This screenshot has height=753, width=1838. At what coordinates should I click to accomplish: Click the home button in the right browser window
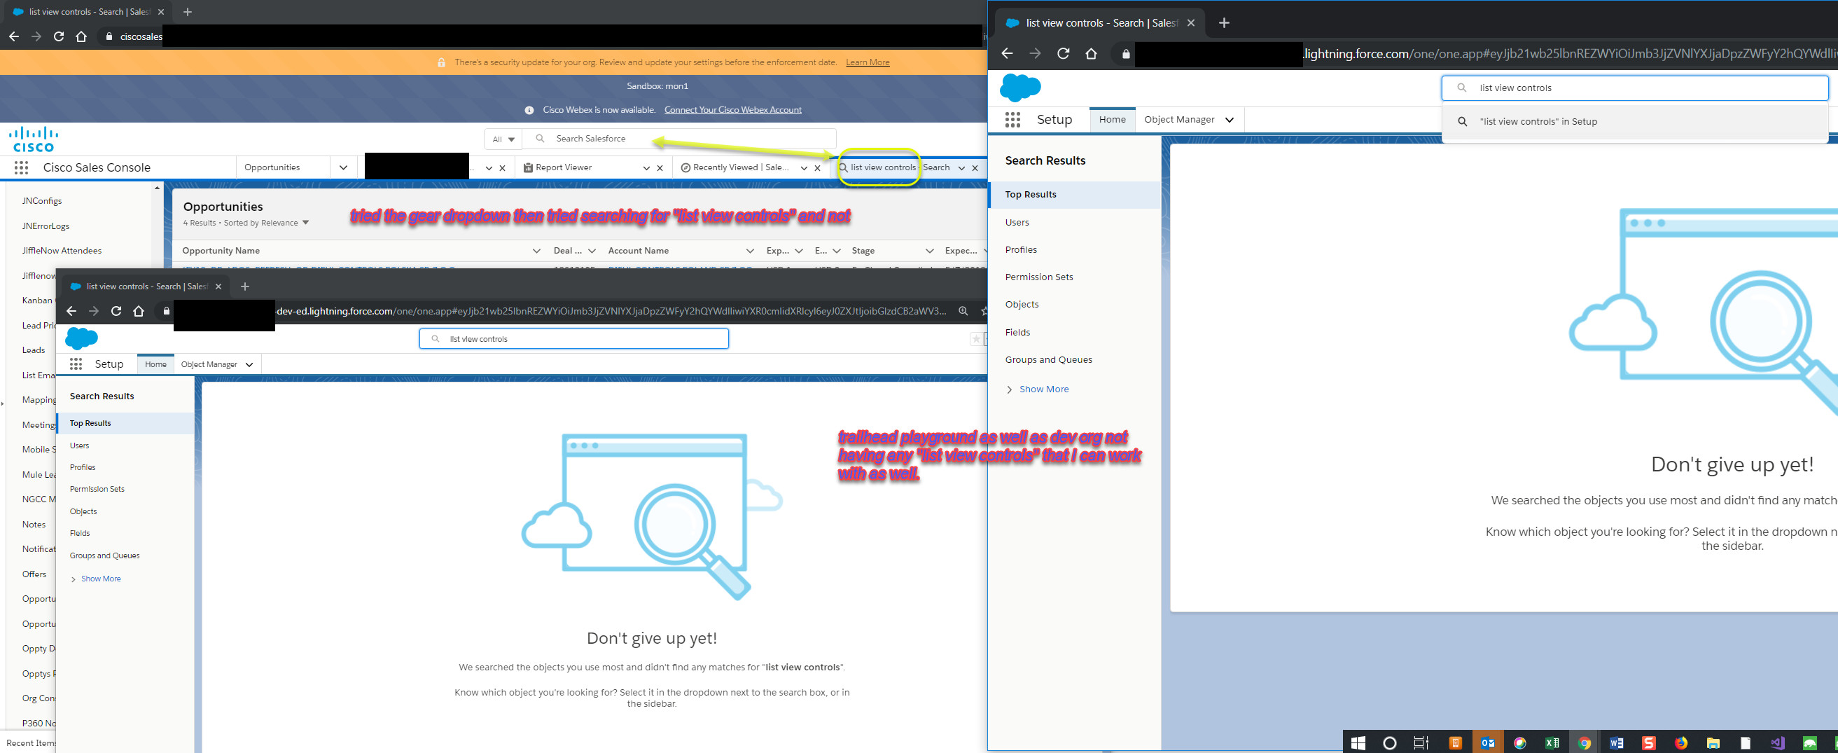coord(1091,53)
